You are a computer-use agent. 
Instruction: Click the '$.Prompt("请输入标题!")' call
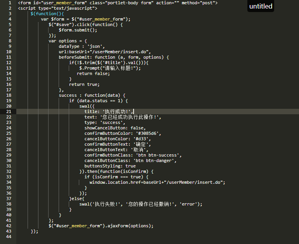109,68
